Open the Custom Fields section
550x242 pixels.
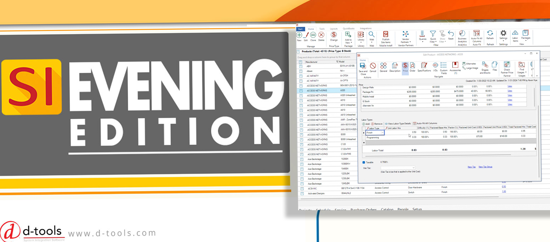click(x=444, y=69)
